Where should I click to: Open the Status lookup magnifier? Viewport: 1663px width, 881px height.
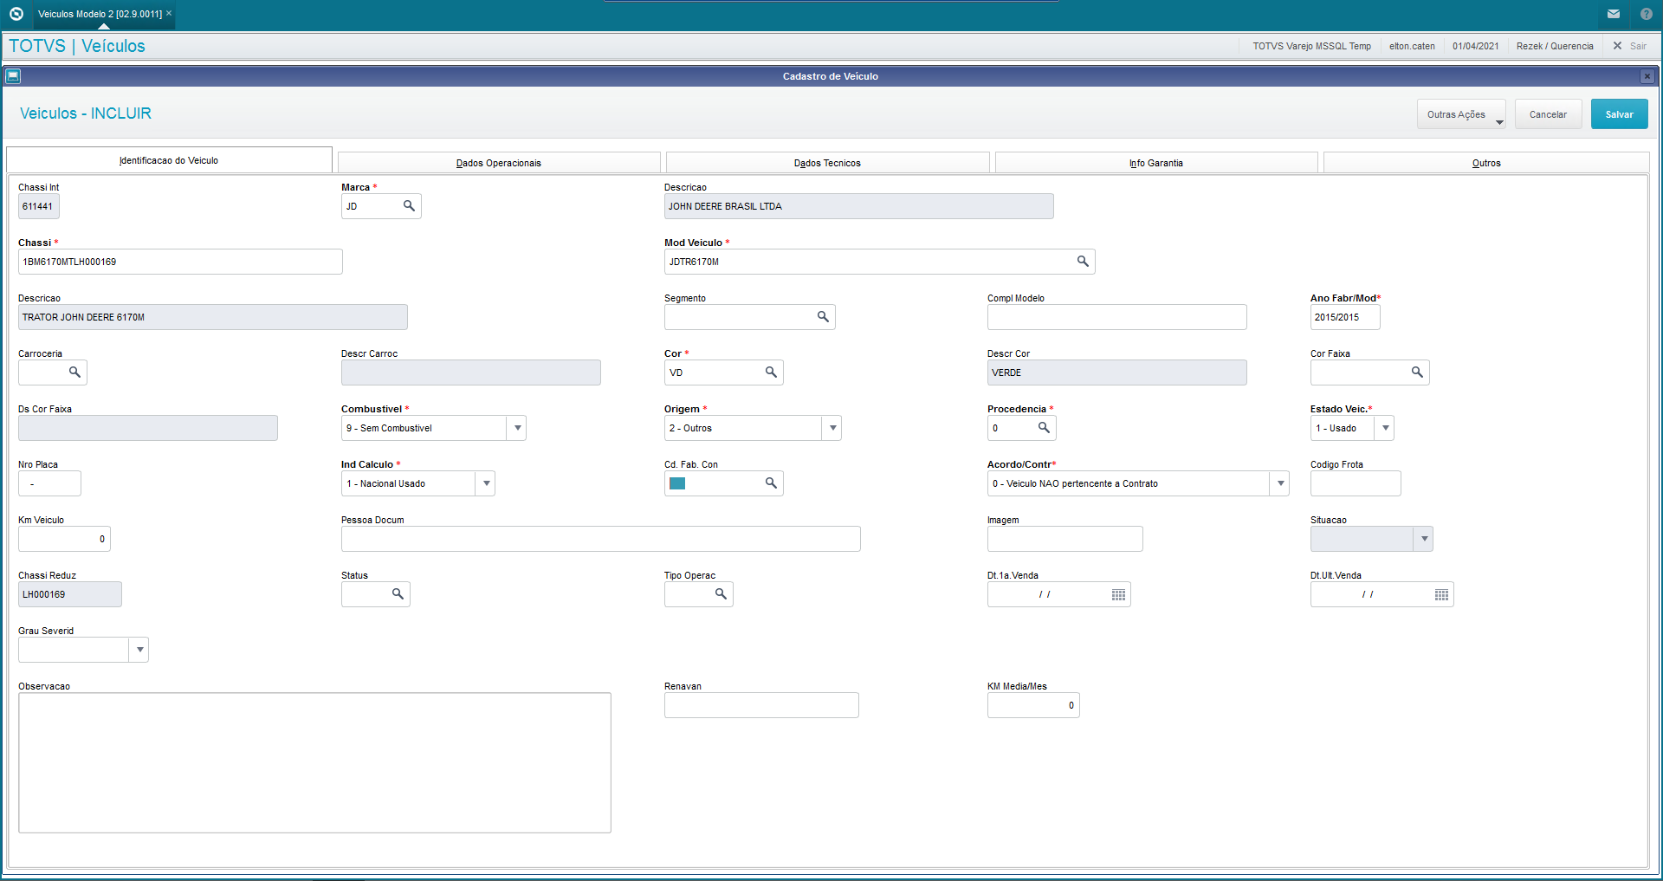pyautogui.click(x=398, y=594)
